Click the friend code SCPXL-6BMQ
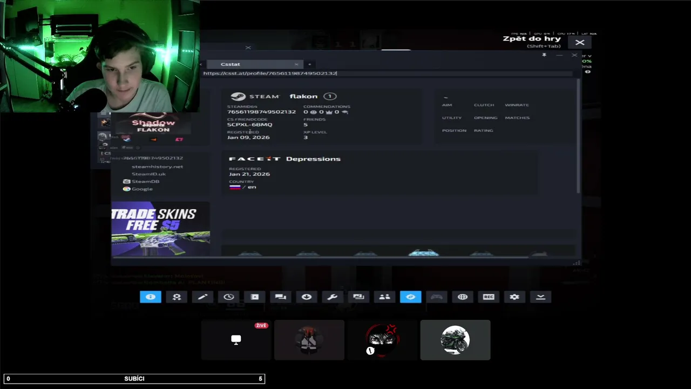The width and height of the screenshot is (691, 389). pyautogui.click(x=249, y=125)
